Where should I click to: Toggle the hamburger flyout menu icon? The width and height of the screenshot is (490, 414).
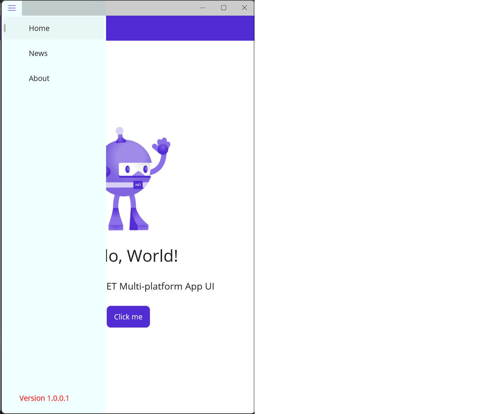click(x=12, y=8)
